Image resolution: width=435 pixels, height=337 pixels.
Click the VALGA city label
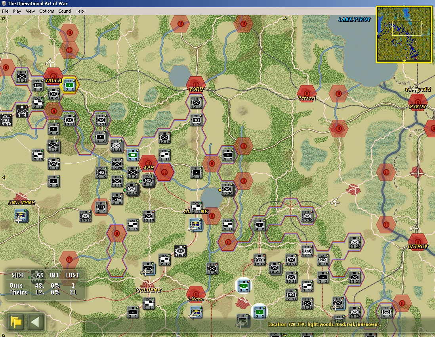(53, 81)
